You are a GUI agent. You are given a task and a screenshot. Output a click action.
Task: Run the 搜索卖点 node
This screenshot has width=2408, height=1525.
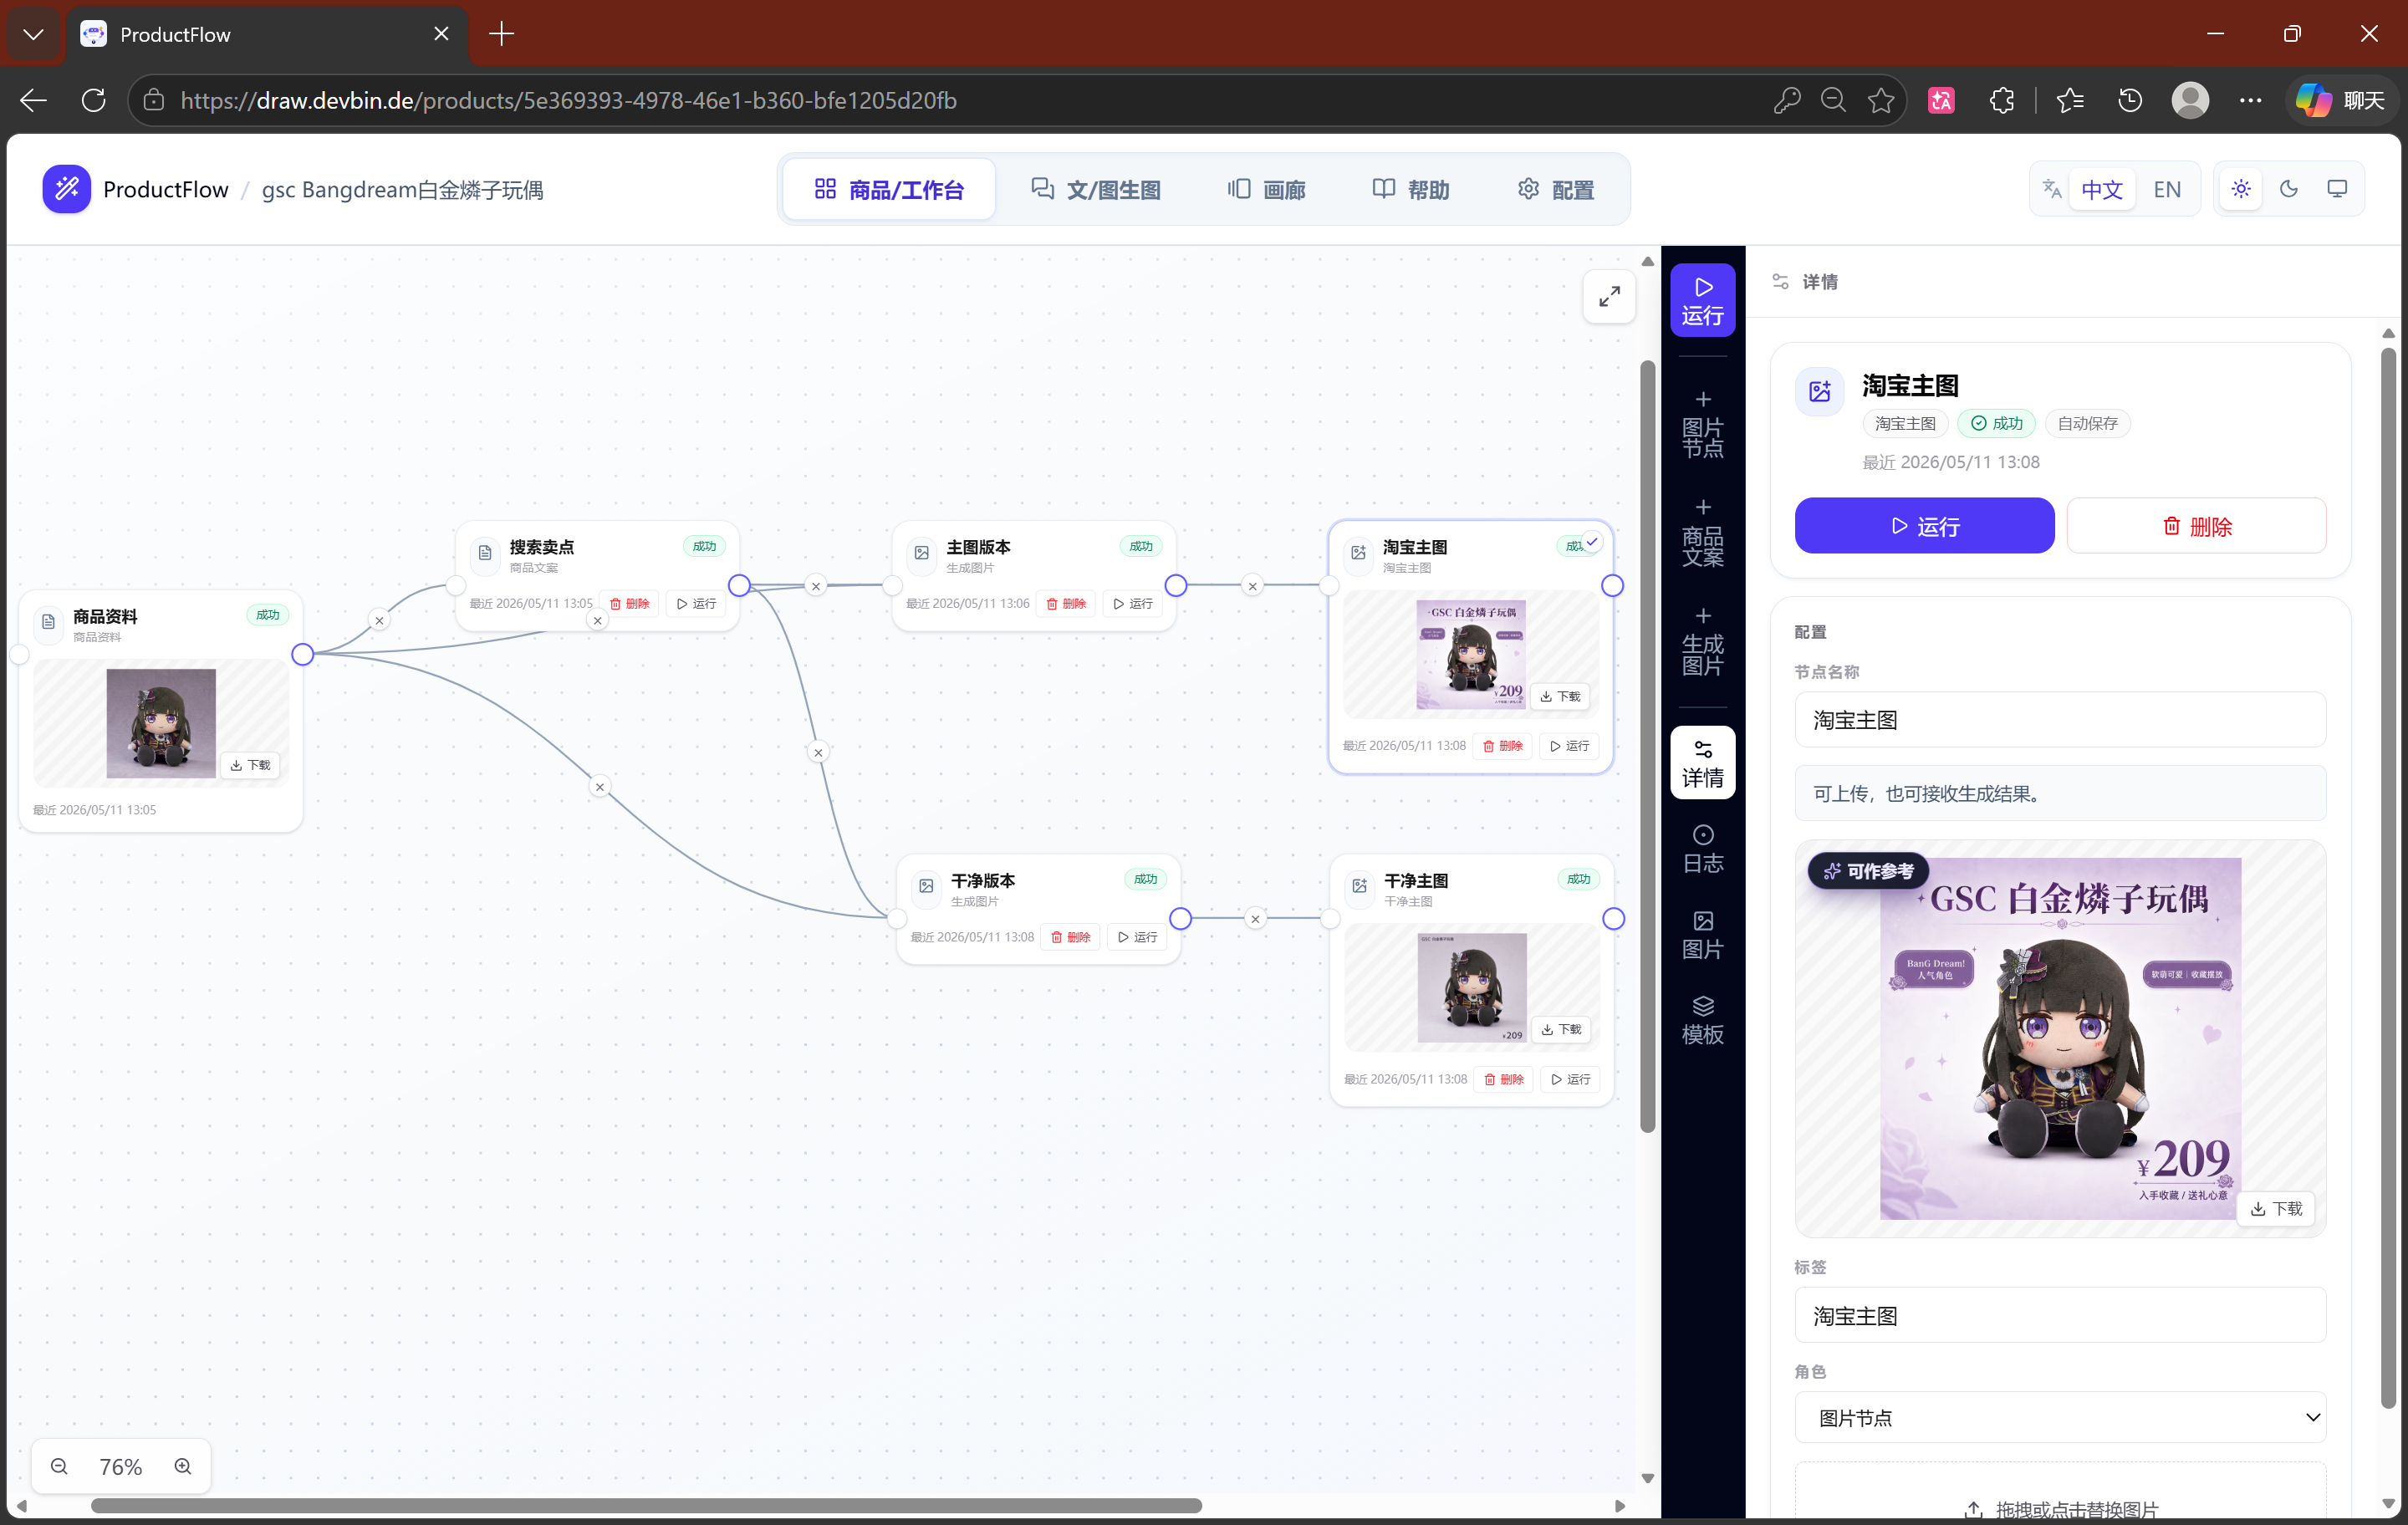click(696, 604)
